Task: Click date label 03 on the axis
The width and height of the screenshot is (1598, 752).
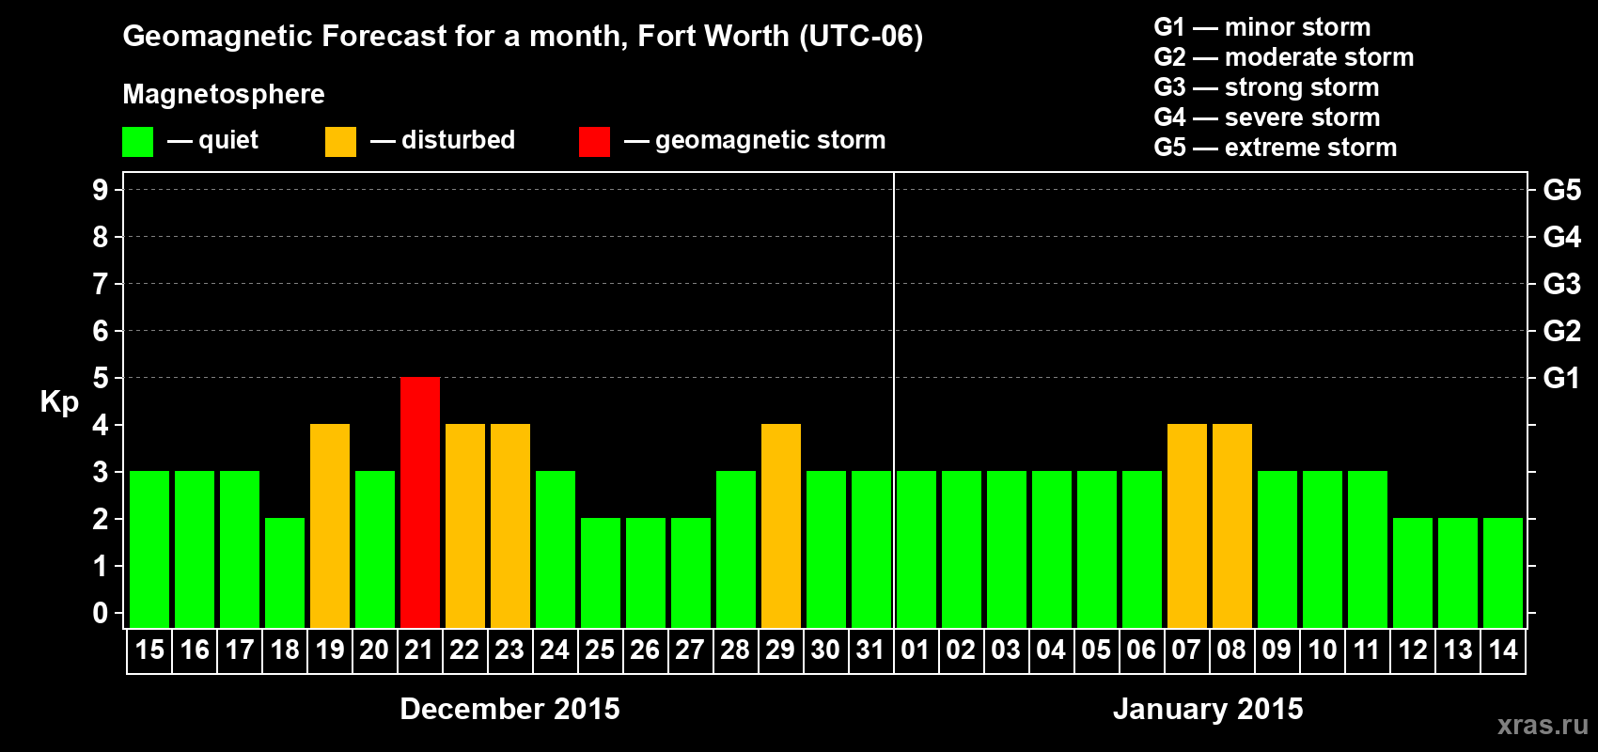Action: (x=1006, y=650)
